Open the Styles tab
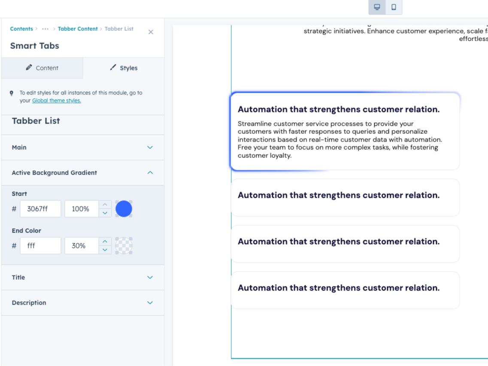 point(124,68)
